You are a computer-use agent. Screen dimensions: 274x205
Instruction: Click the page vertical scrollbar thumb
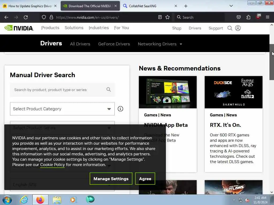272,62
